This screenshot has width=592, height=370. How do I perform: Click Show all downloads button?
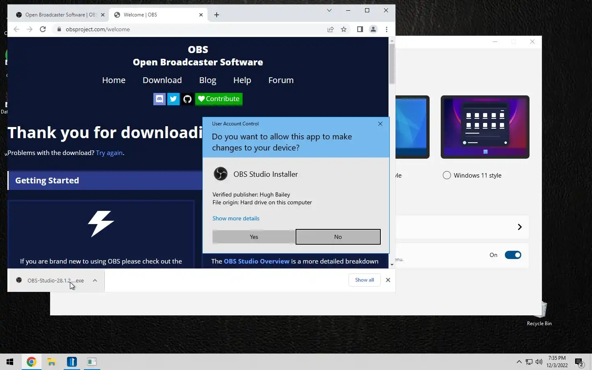[365, 280]
